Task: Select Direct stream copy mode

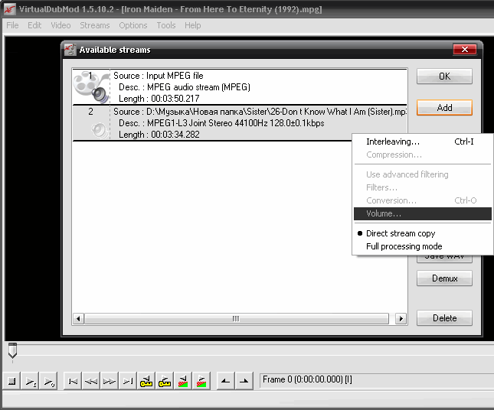Action: (401, 233)
